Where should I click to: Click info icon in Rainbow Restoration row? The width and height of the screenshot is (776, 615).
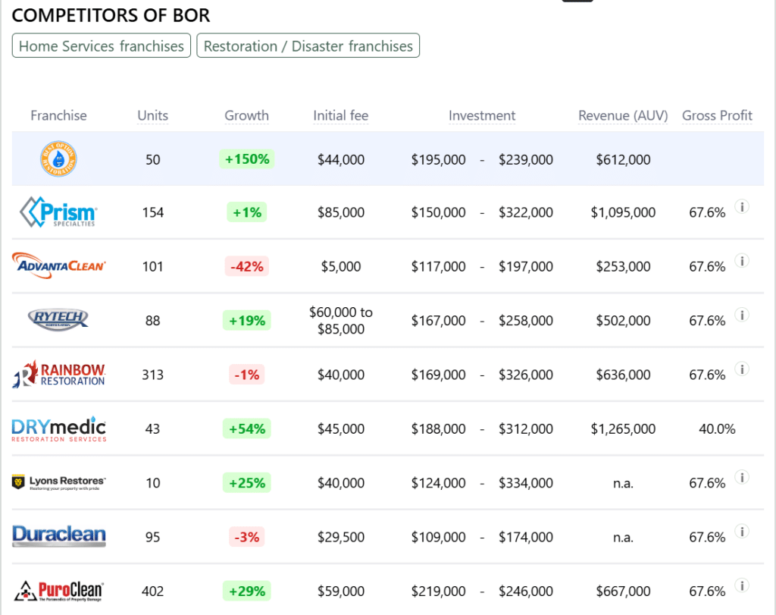pos(741,369)
